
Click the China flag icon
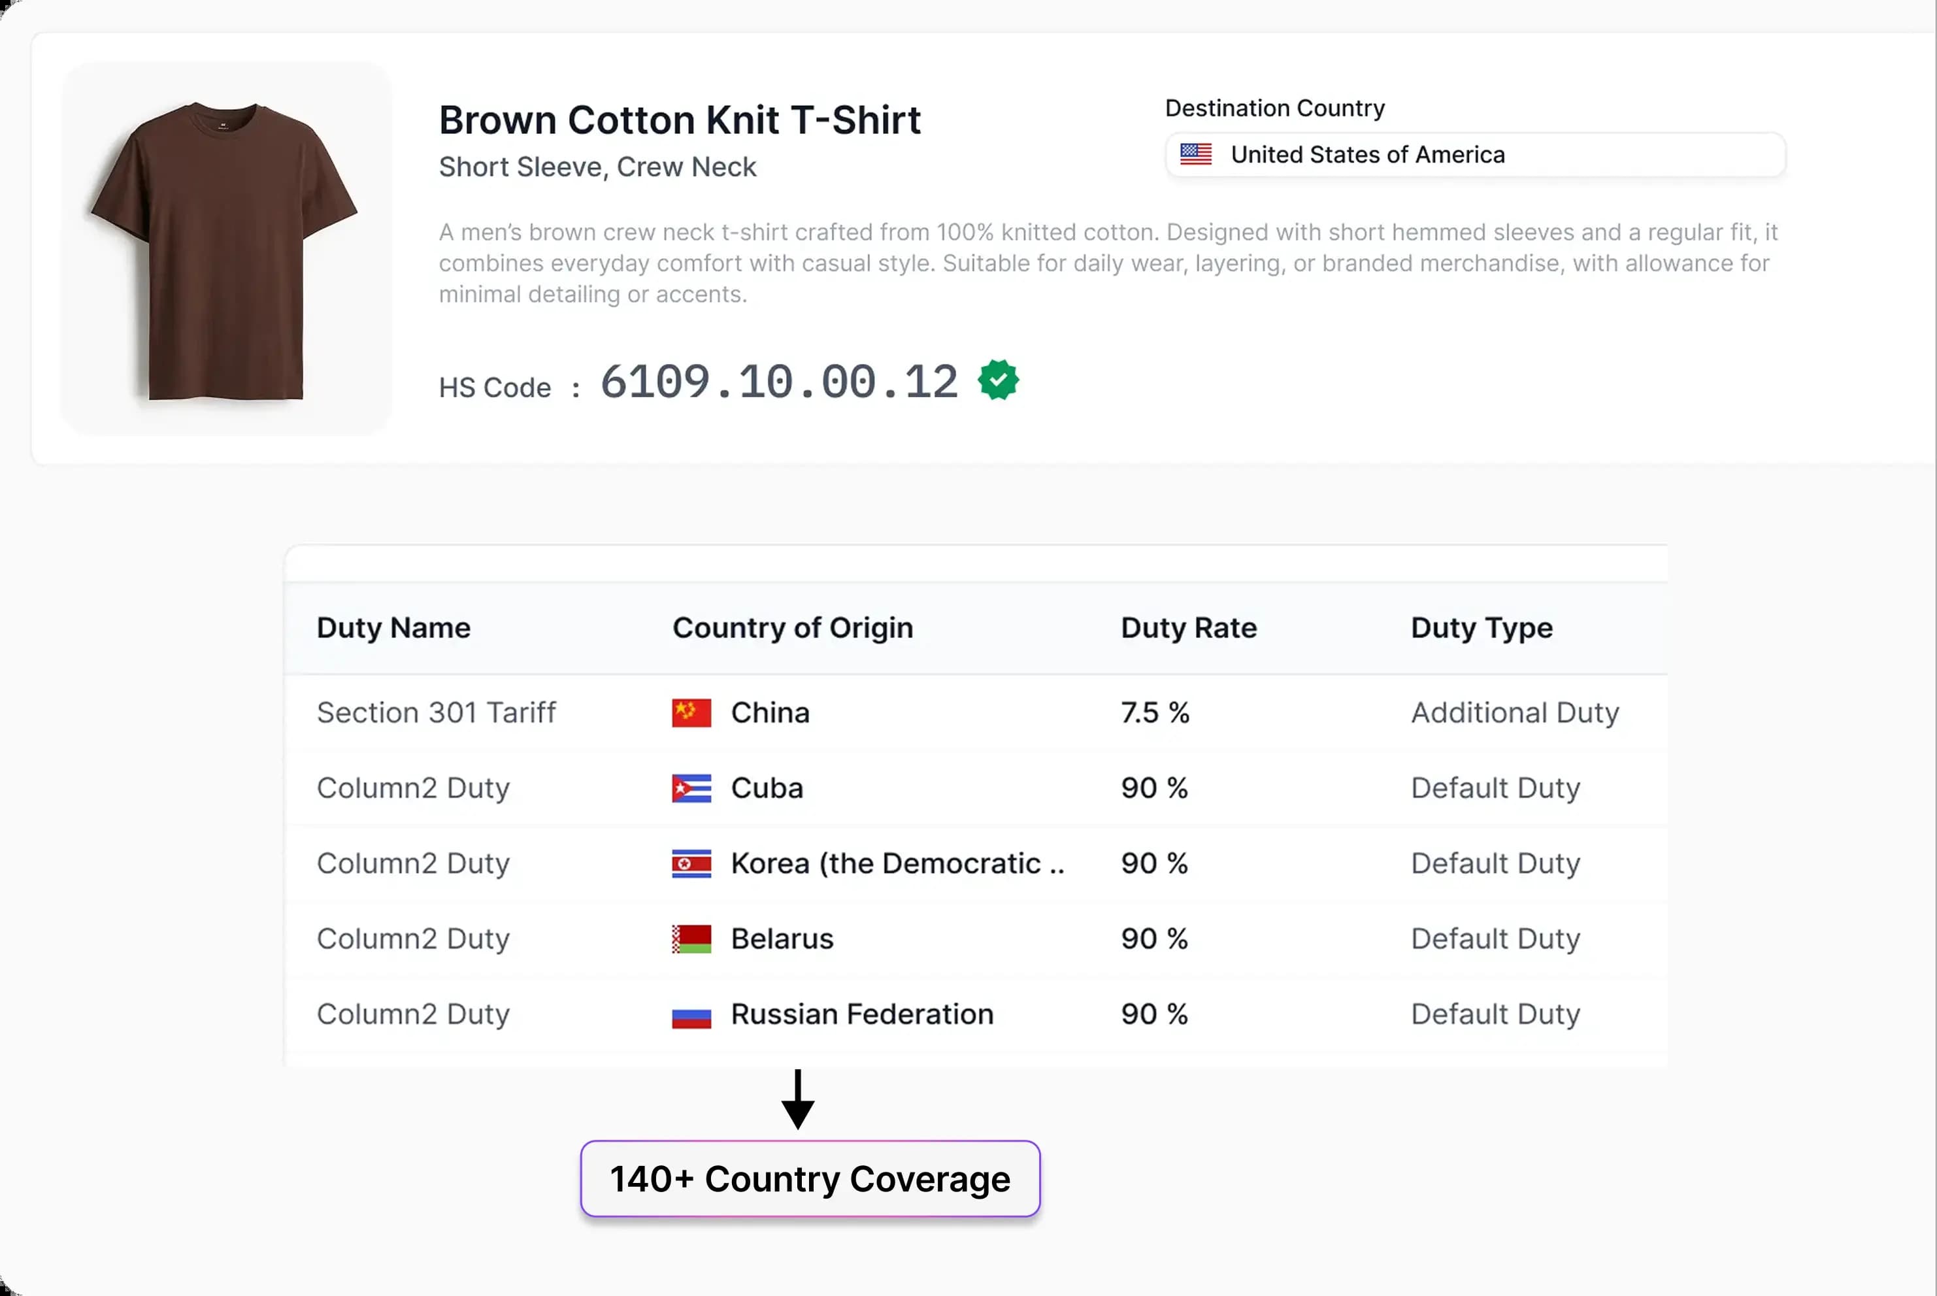[691, 712]
